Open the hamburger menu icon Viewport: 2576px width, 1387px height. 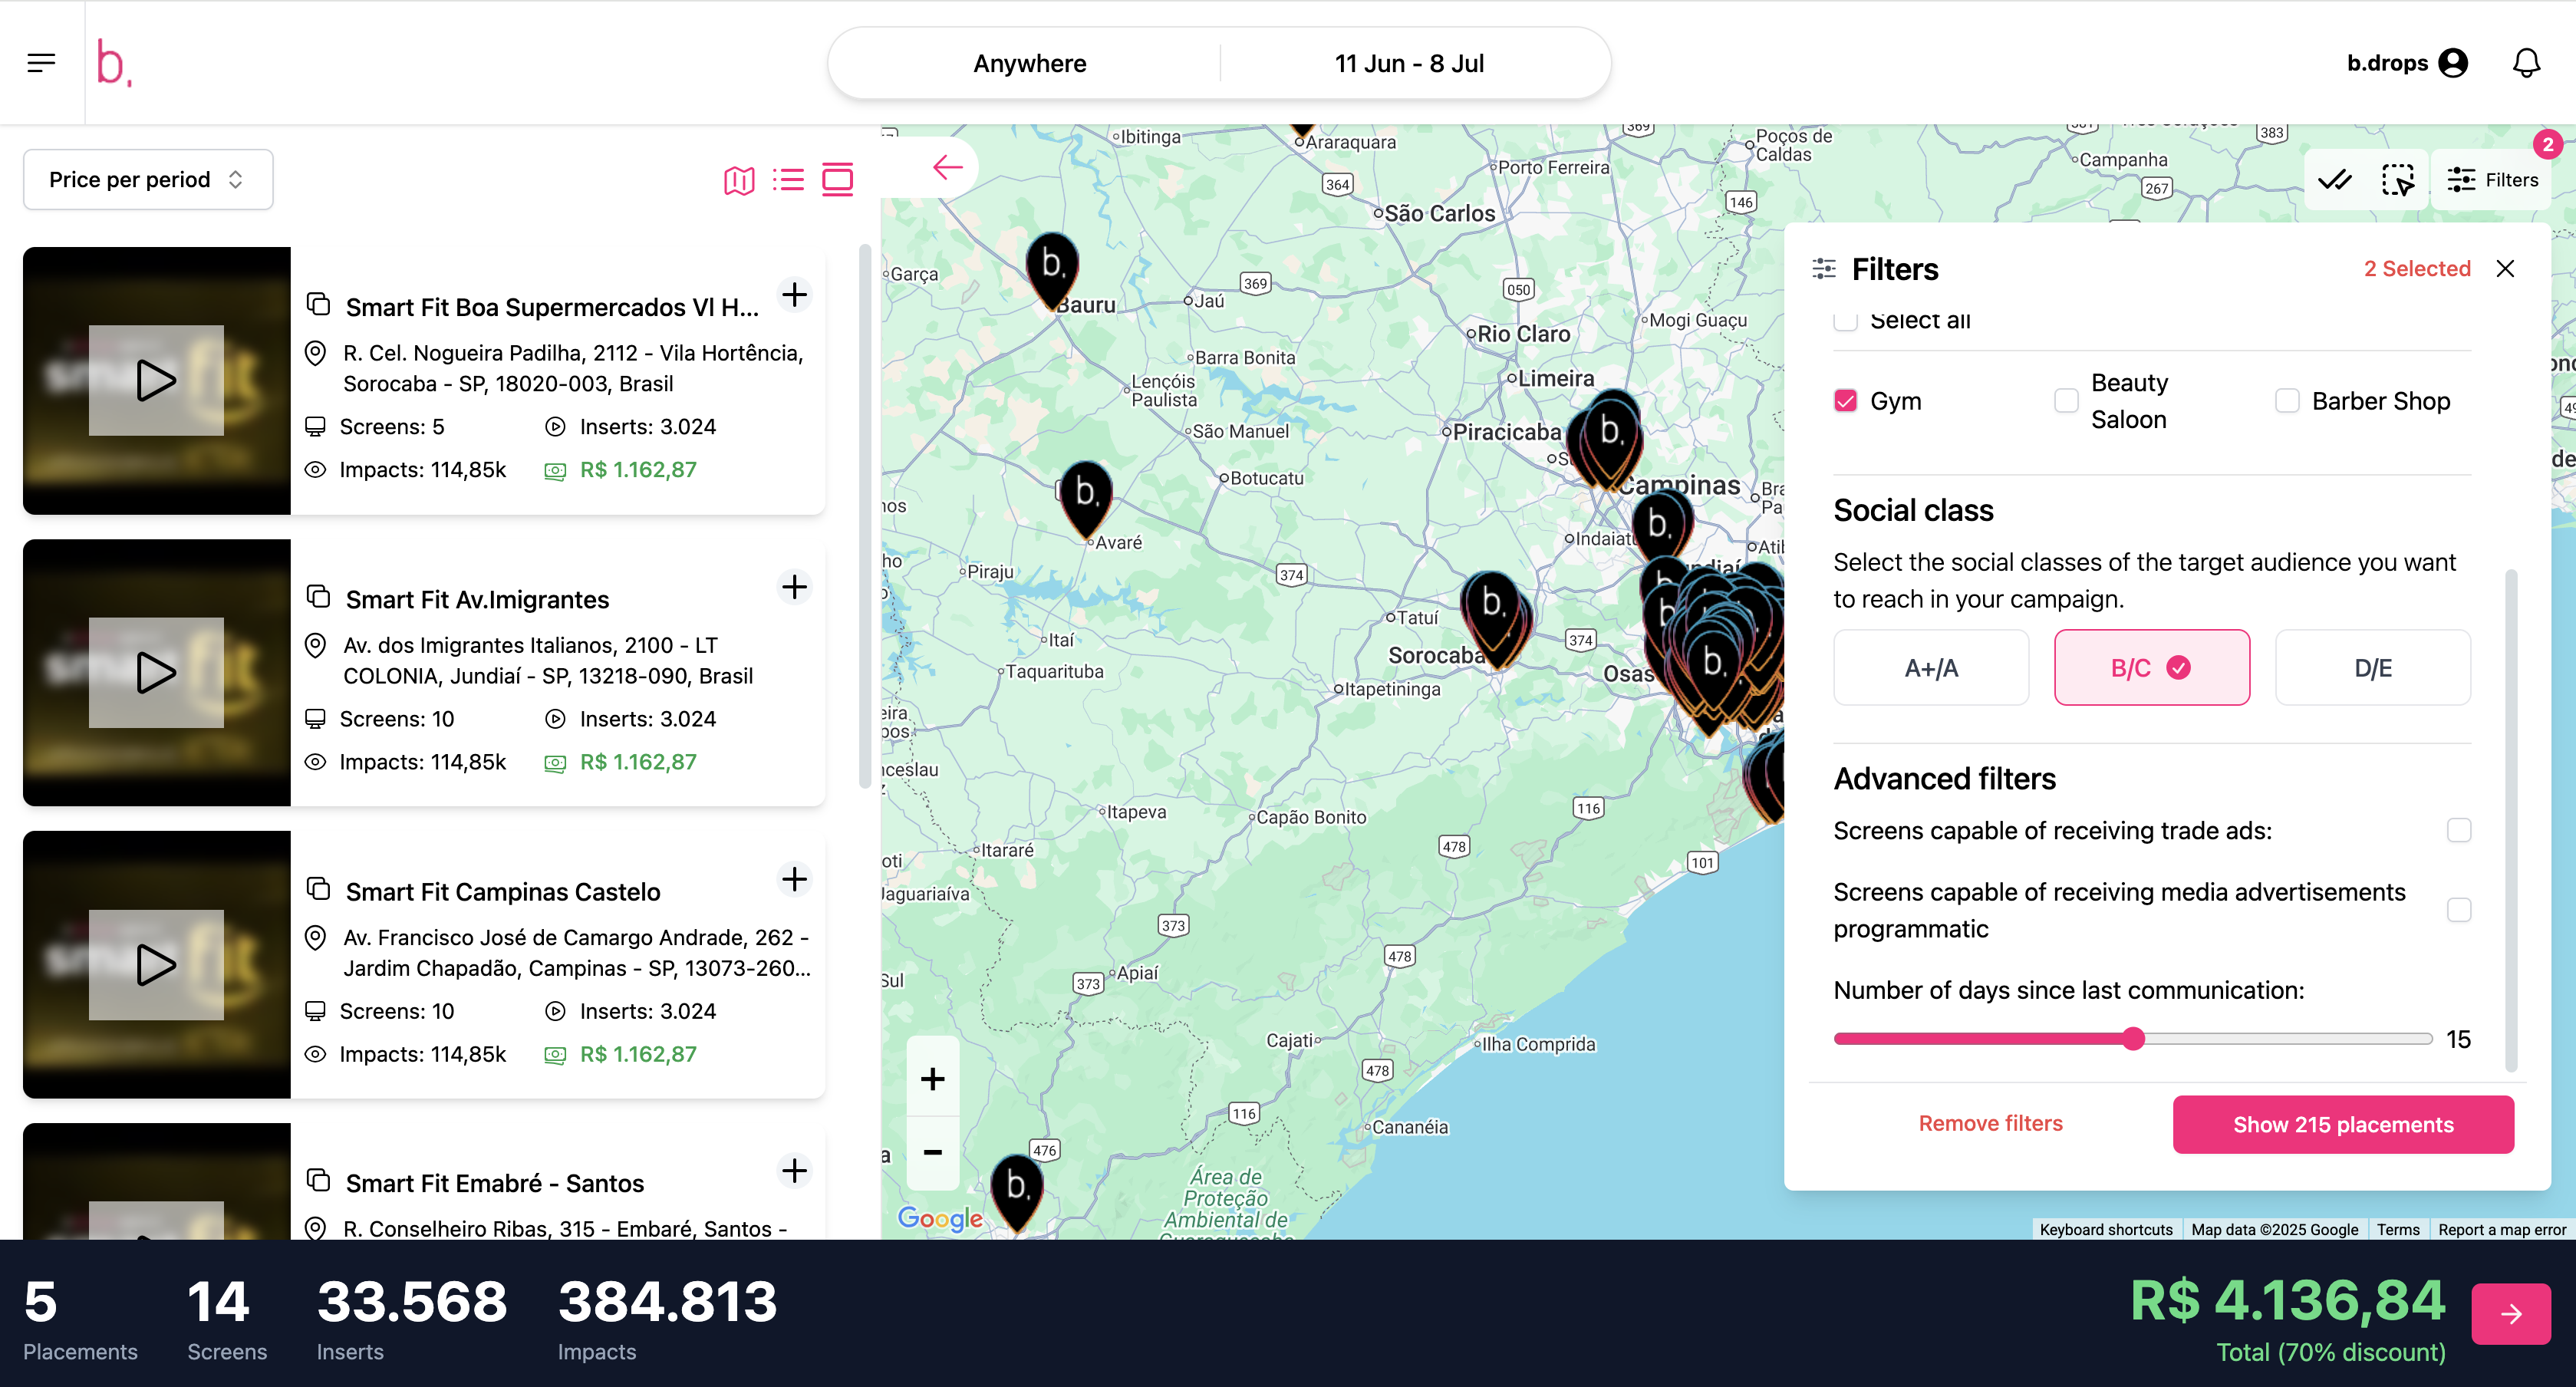(x=41, y=63)
